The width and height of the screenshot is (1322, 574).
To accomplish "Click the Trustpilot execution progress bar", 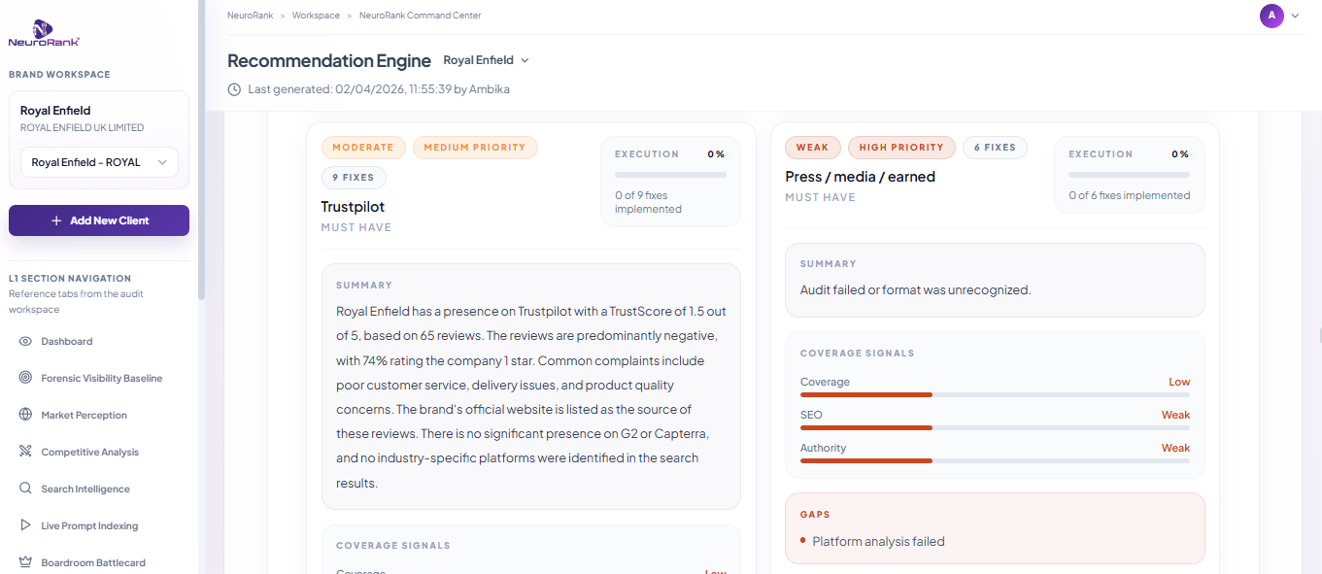I will click(x=670, y=175).
